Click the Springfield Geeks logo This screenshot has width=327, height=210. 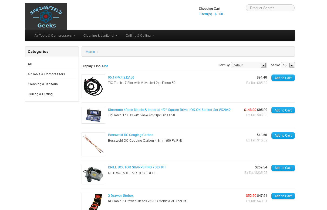[46, 16]
